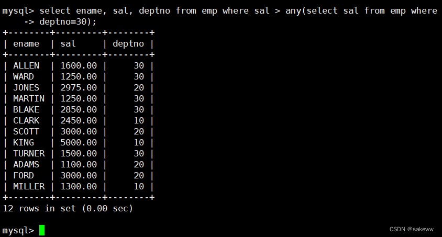
Task: Click the salary 2850.00 for BLAKE
Action: click(79, 109)
